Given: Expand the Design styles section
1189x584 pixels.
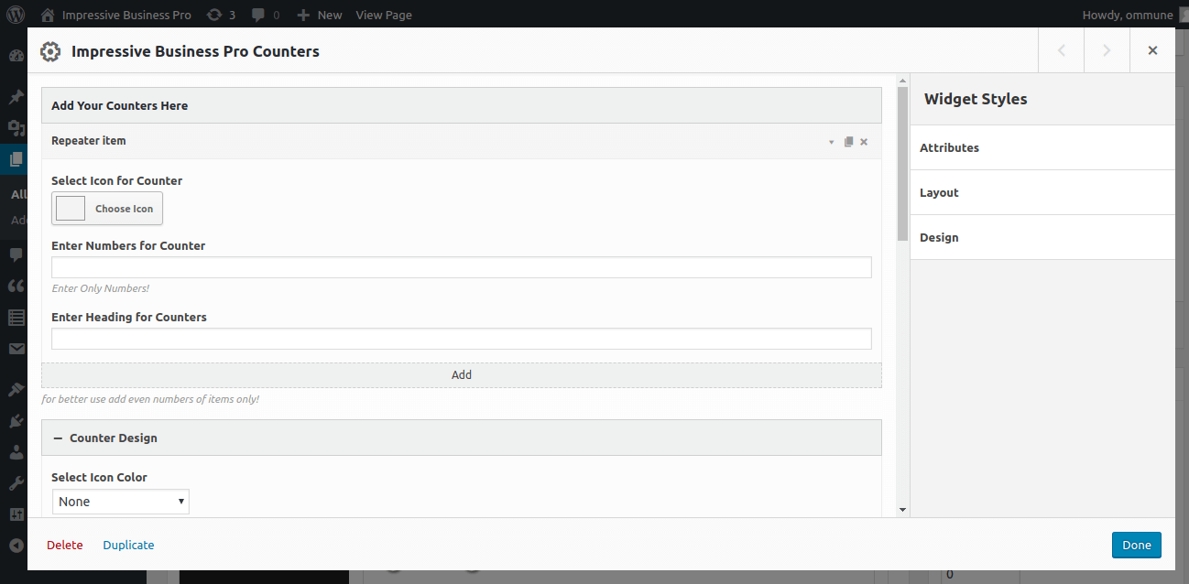Looking at the screenshot, I should point(1042,237).
